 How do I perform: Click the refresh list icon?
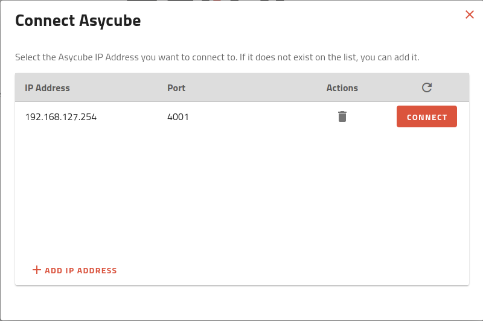pyautogui.click(x=427, y=87)
